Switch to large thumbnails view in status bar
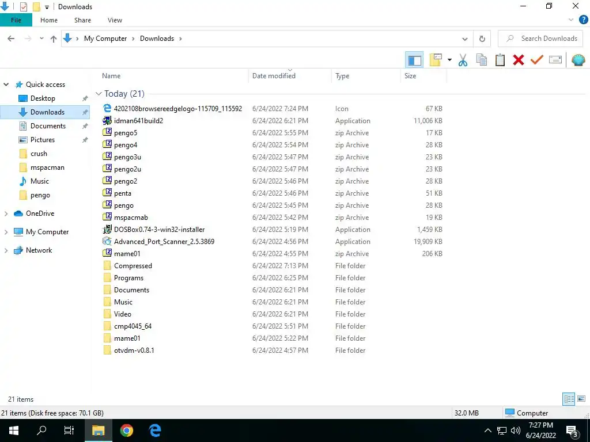This screenshot has width=590, height=442. (x=581, y=399)
